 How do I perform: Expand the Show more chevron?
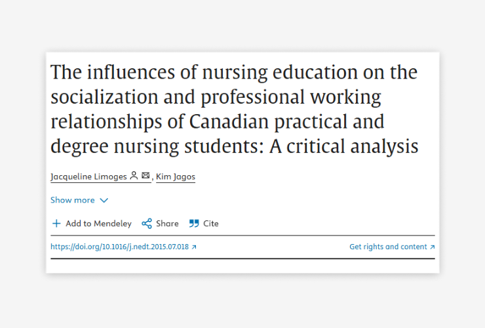point(104,200)
